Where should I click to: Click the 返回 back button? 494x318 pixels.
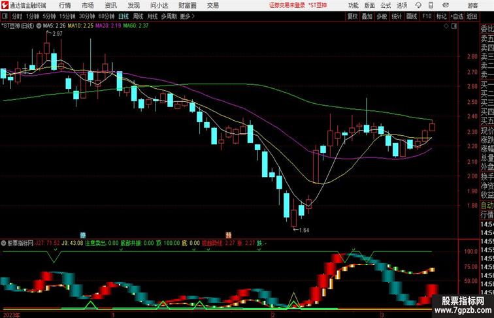(x=472, y=16)
